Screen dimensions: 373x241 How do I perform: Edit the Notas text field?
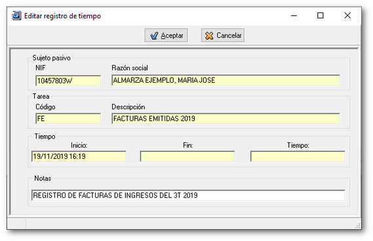click(188, 195)
